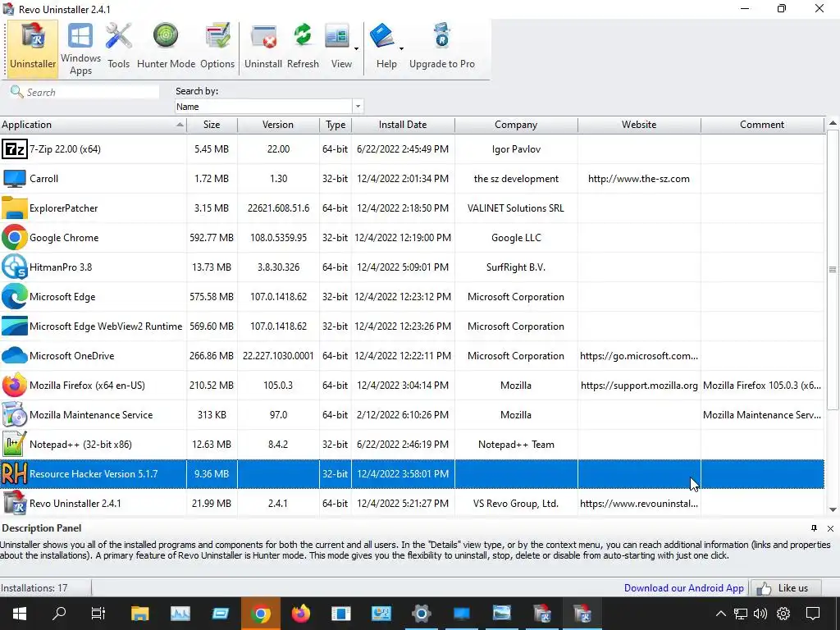The width and height of the screenshot is (840, 630).
Task: Select the HitmanPro 3.8 icon
Action: (15, 267)
